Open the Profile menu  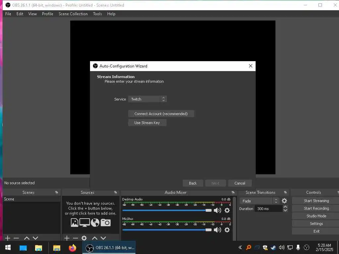pos(48,14)
